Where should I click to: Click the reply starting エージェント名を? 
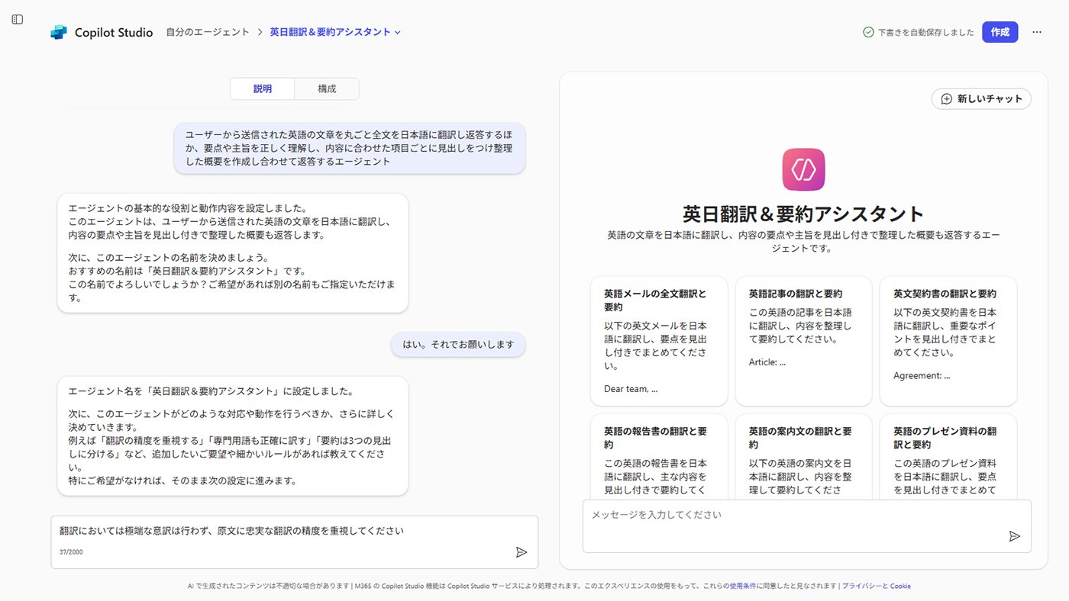(x=233, y=435)
